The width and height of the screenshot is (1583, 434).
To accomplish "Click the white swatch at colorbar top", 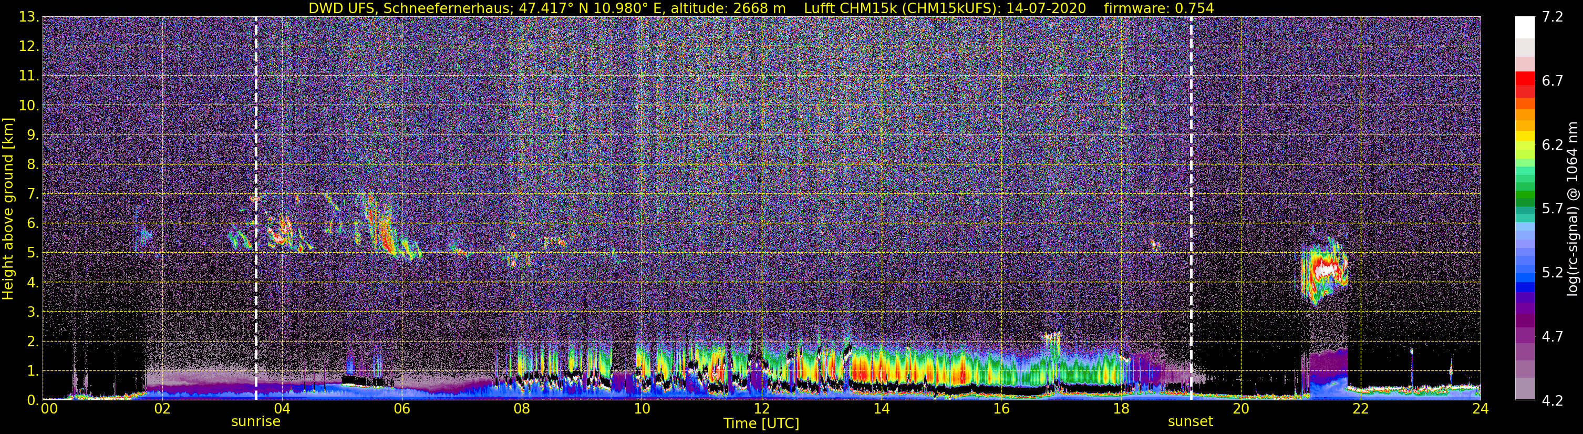I will (x=1525, y=27).
